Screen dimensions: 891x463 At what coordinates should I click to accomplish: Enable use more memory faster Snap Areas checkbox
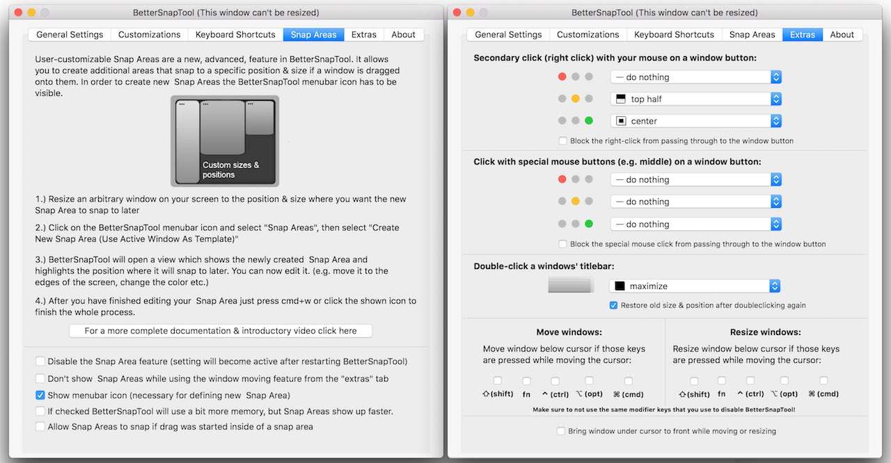[x=40, y=411]
